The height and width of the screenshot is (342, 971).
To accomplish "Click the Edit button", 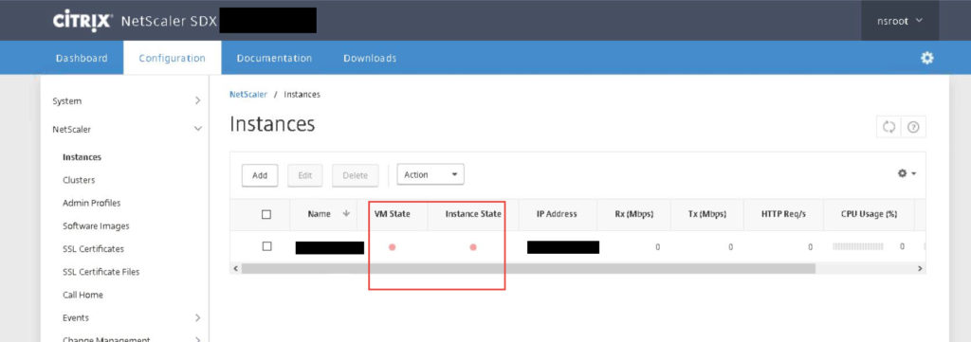I will click(x=305, y=175).
